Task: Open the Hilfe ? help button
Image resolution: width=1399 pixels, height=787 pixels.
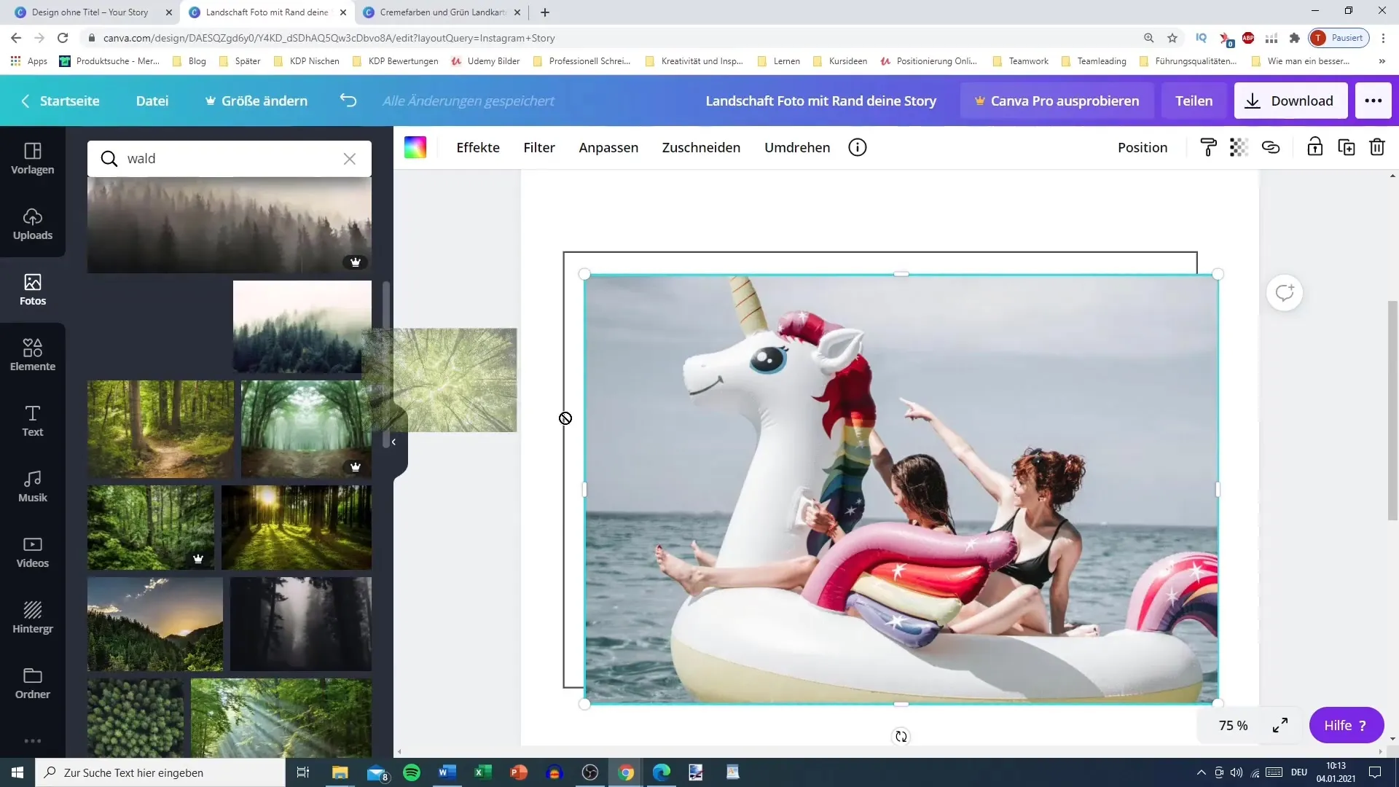Action: (x=1346, y=725)
